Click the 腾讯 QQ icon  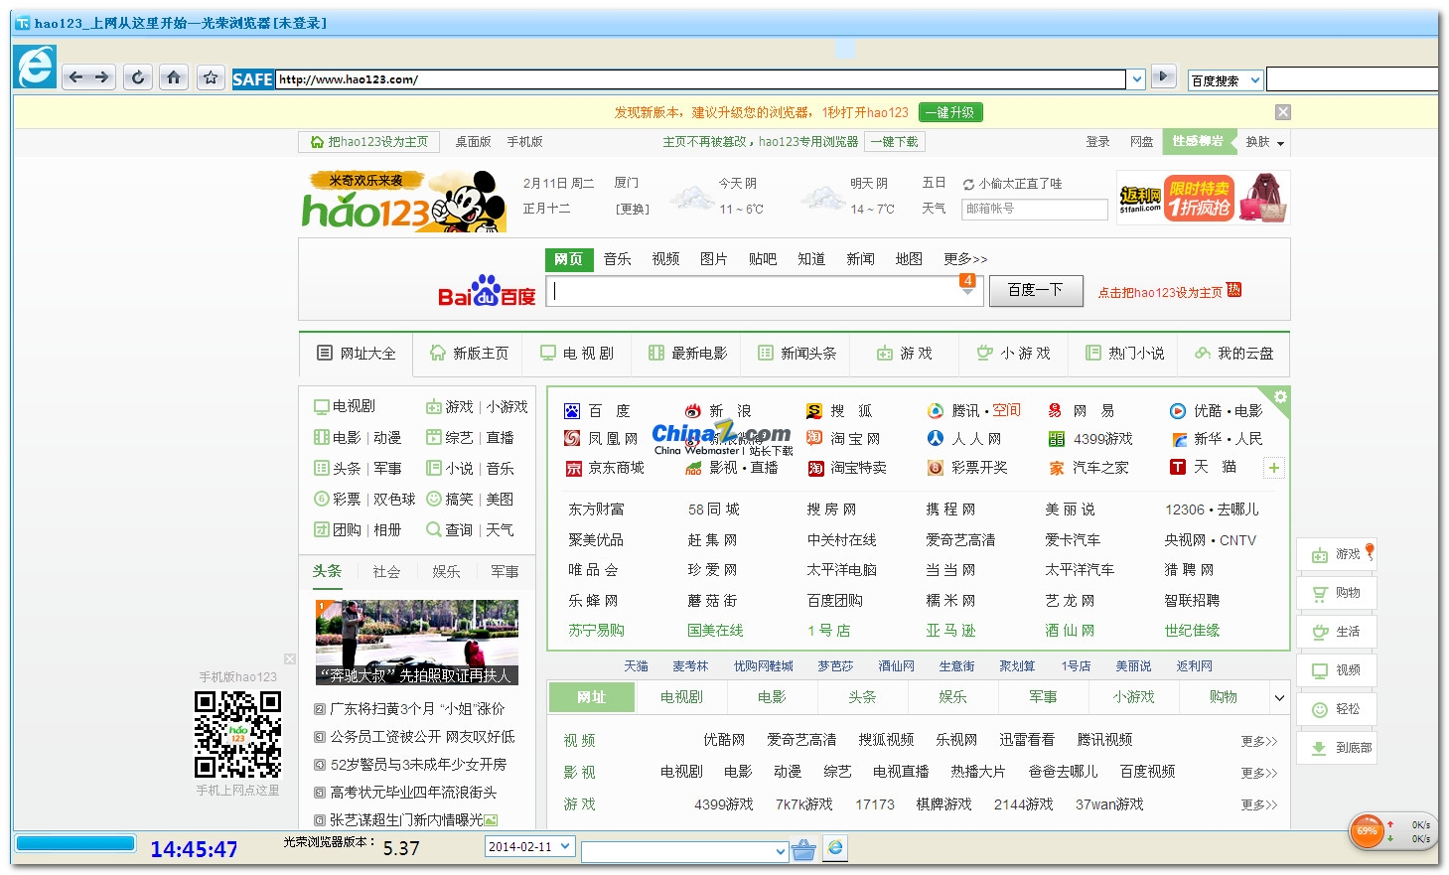936,411
